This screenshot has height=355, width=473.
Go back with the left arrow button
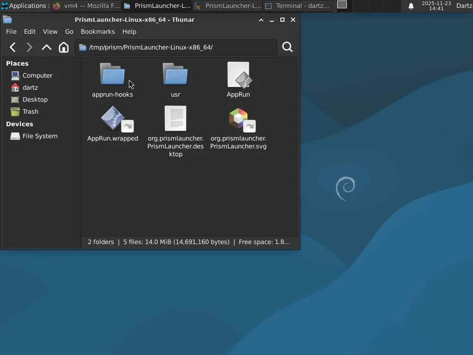click(x=12, y=47)
